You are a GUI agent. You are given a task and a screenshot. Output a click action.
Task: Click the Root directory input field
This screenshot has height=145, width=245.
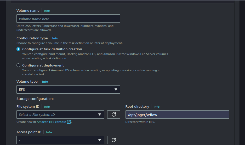(x=177, y=114)
